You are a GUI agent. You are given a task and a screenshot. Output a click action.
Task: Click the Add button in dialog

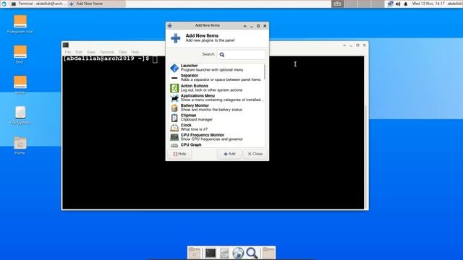(x=229, y=154)
